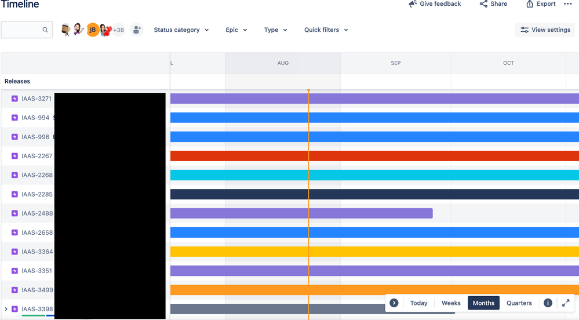Screen dimensions: 579x320
Task: Click the dark navy IAAS-2285 bar
Action: 374,194
